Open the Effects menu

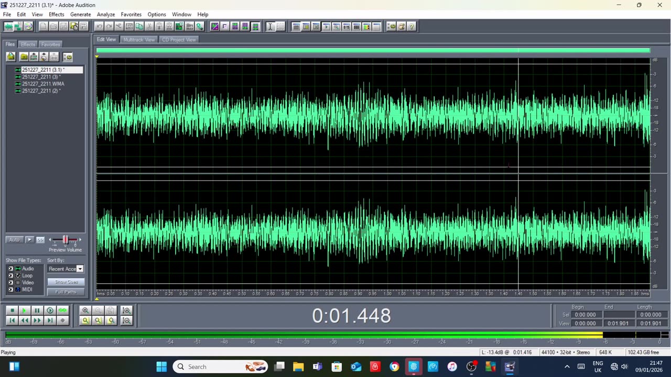[x=56, y=14]
